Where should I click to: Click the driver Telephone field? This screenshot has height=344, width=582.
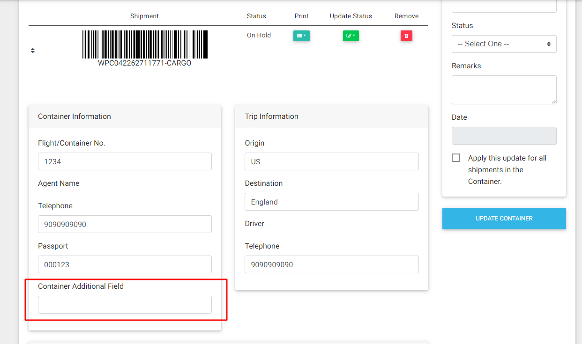tap(331, 264)
